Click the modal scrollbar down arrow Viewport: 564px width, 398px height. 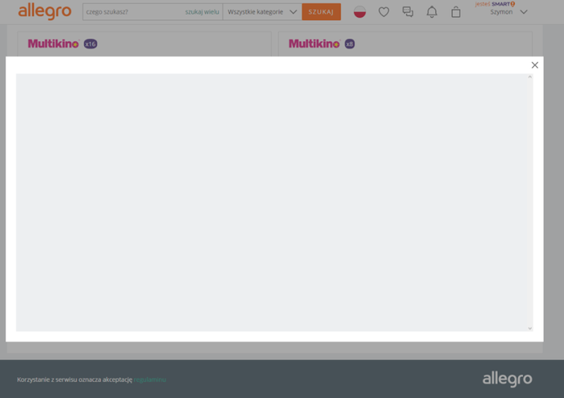[529, 329]
